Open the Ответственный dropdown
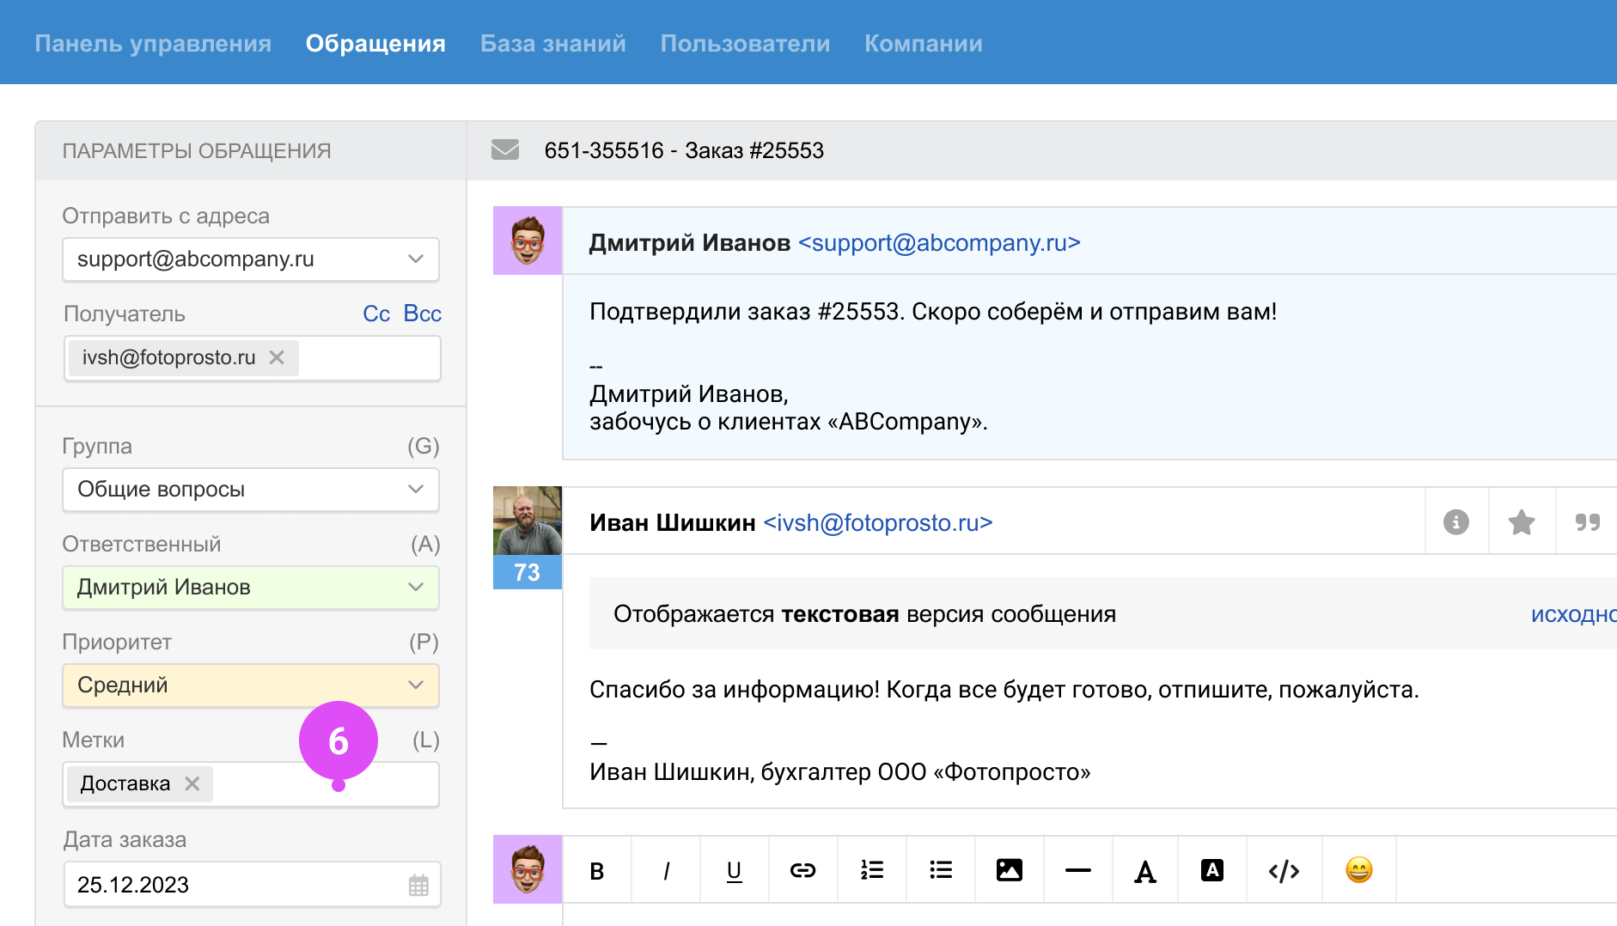This screenshot has width=1617, height=926. [251, 588]
